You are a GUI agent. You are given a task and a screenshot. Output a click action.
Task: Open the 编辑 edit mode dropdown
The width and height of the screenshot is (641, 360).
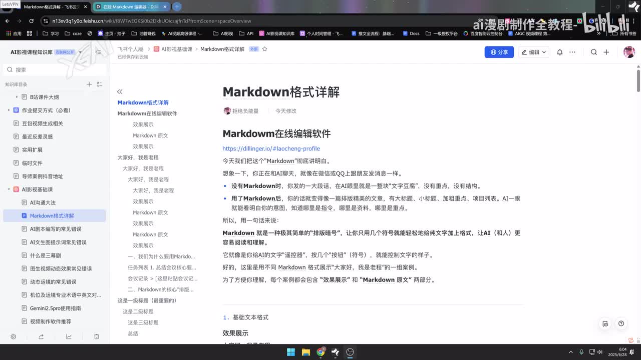[x=534, y=52]
